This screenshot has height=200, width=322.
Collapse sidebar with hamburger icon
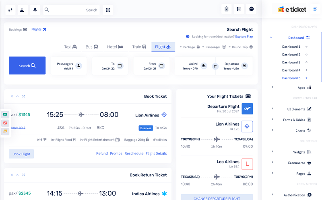point(315,9)
